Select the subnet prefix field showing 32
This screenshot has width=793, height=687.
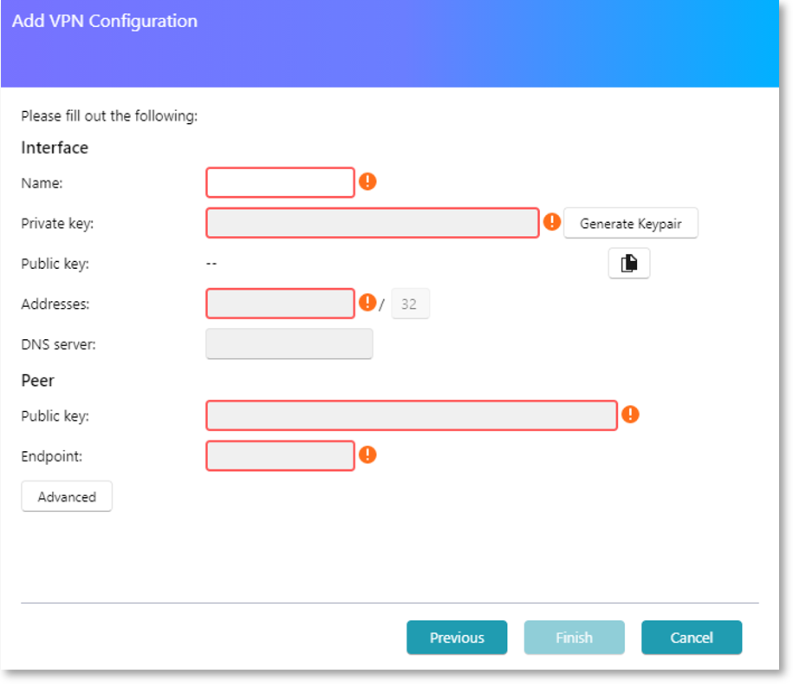[410, 304]
